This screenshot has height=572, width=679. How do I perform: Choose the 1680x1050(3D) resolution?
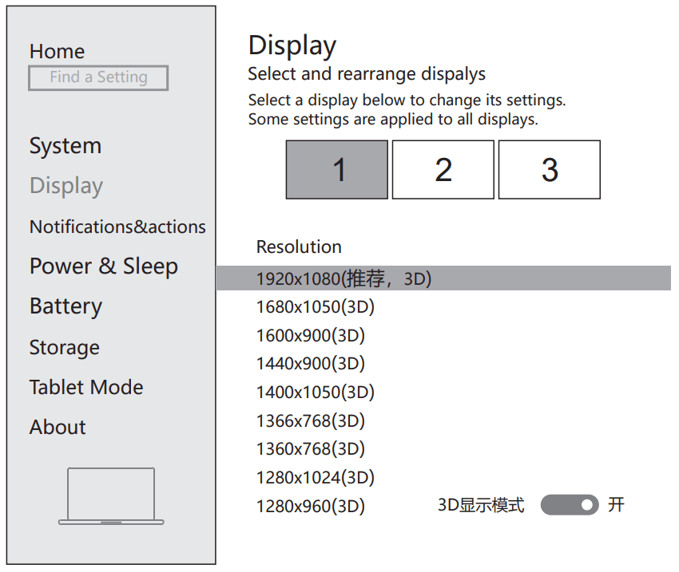pos(315,306)
